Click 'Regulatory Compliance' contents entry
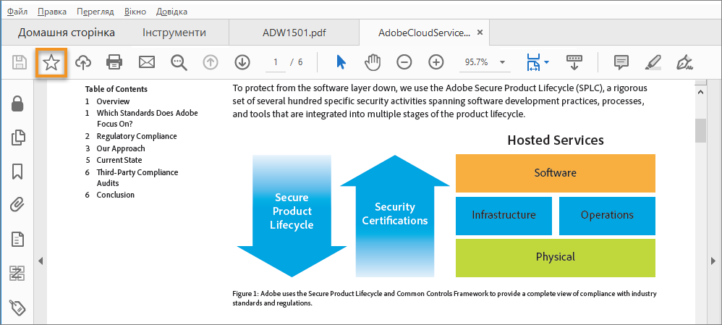Image resolution: width=722 pixels, height=325 pixels. (137, 137)
